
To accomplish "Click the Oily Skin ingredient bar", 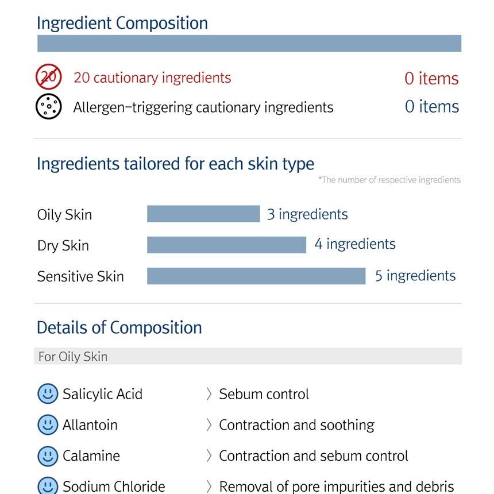I will [x=203, y=214].
